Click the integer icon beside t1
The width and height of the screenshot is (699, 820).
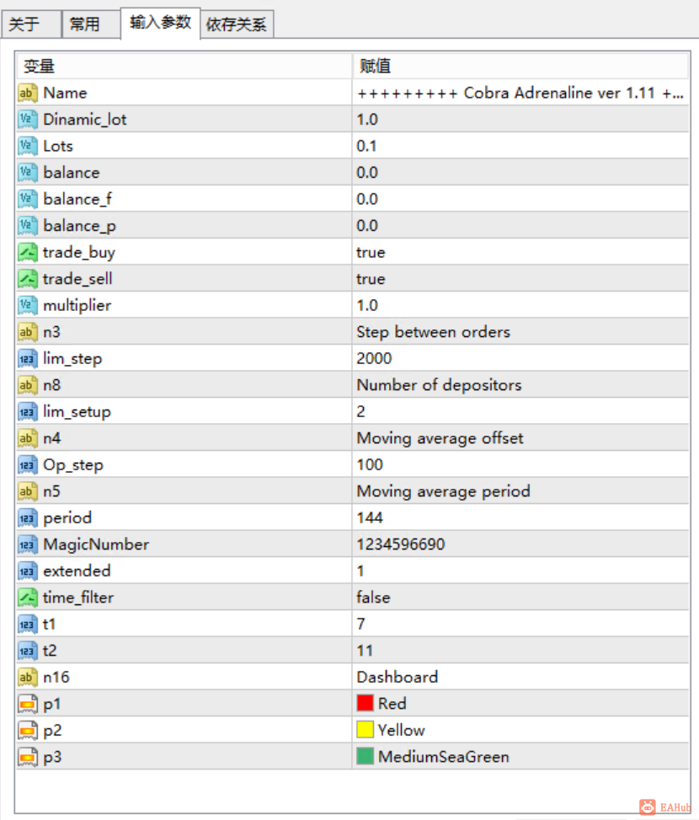click(x=28, y=624)
